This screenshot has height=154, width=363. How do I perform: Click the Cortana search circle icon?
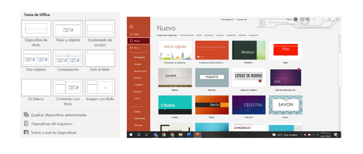[x=139, y=134]
